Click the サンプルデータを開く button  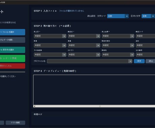coord(12,40)
